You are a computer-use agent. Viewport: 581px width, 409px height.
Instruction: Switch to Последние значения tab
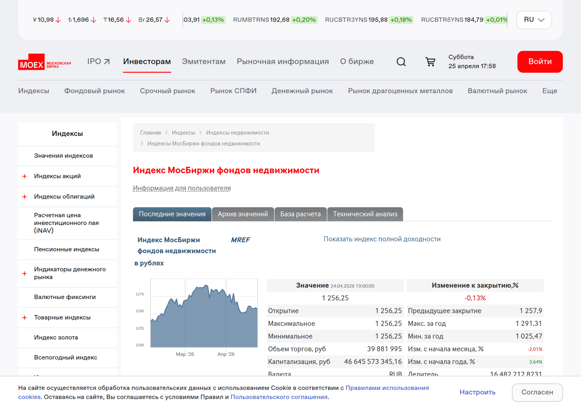(x=172, y=214)
